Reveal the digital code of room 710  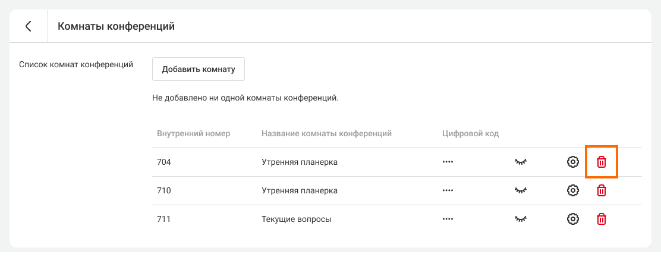coord(521,190)
